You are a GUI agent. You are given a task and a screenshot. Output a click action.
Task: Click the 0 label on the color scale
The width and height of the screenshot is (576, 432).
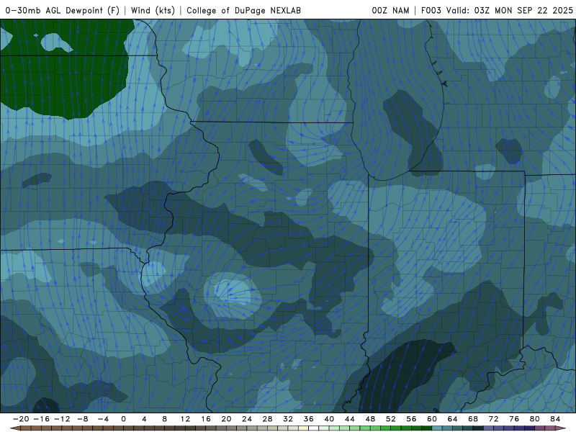click(123, 419)
